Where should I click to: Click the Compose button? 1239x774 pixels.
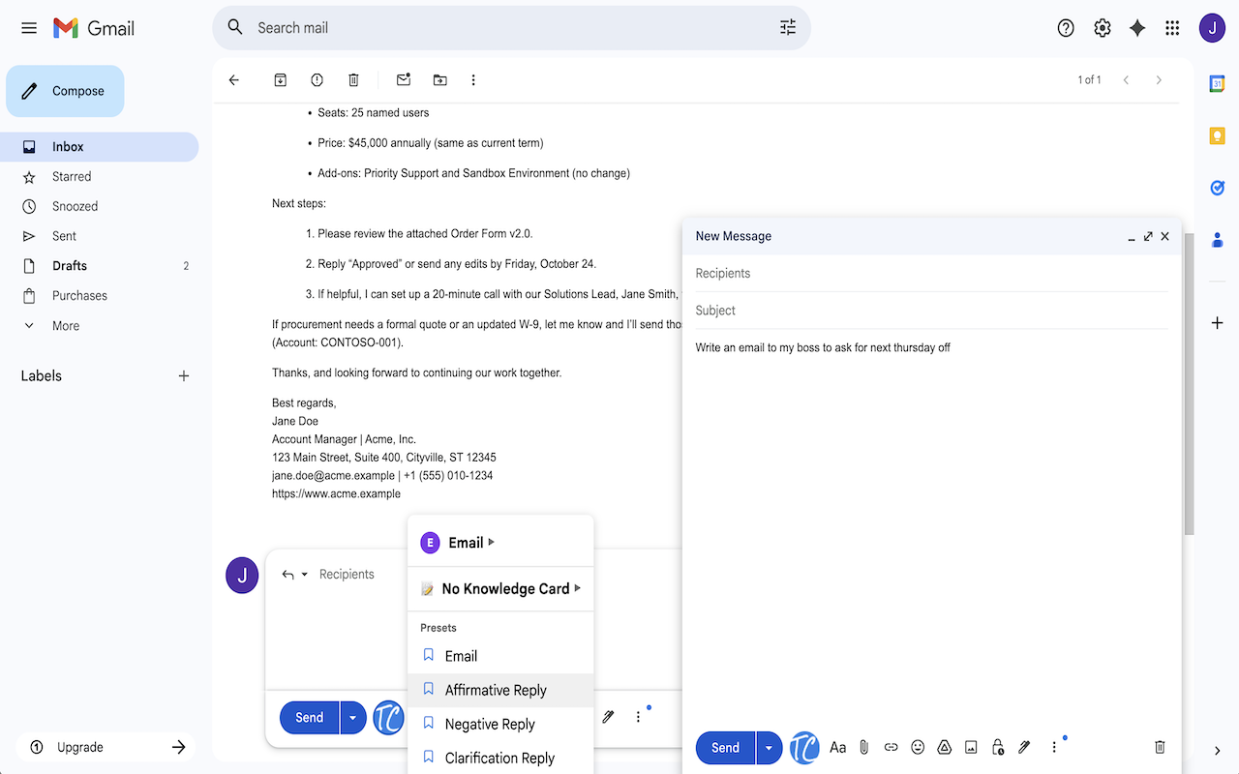click(x=65, y=90)
